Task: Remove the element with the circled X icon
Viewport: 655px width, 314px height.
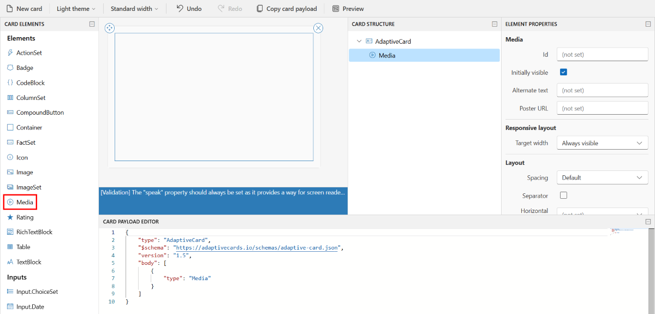Action: tap(318, 28)
